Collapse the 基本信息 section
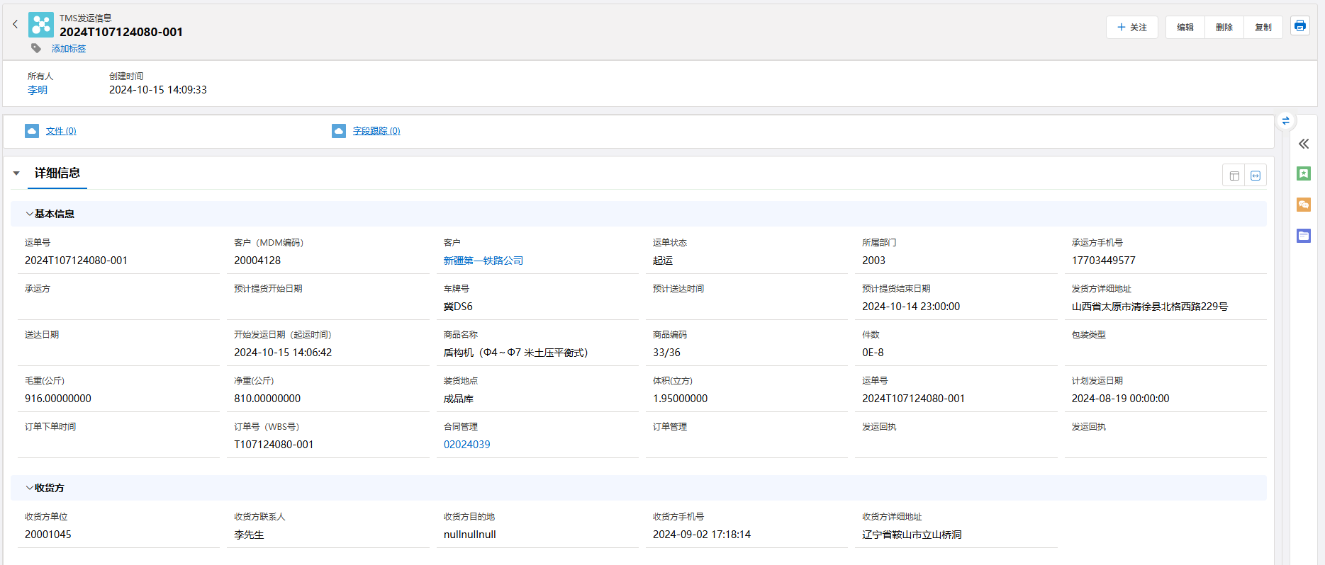This screenshot has height=565, width=1325. (30, 214)
